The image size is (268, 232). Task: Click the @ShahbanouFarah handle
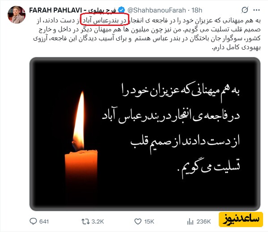click(x=157, y=10)
